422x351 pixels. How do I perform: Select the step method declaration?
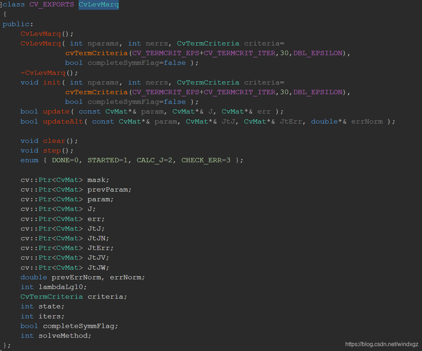(x=52, y=150)
